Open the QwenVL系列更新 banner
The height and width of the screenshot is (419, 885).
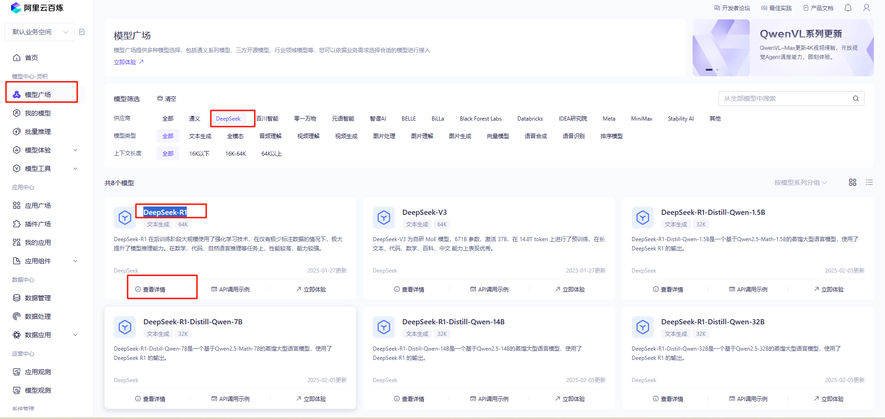pos(783,48)
